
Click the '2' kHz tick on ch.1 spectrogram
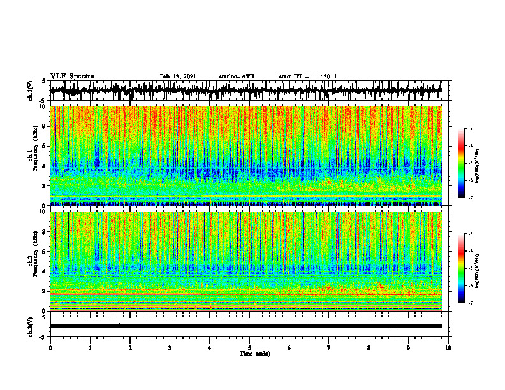[44, 185]
